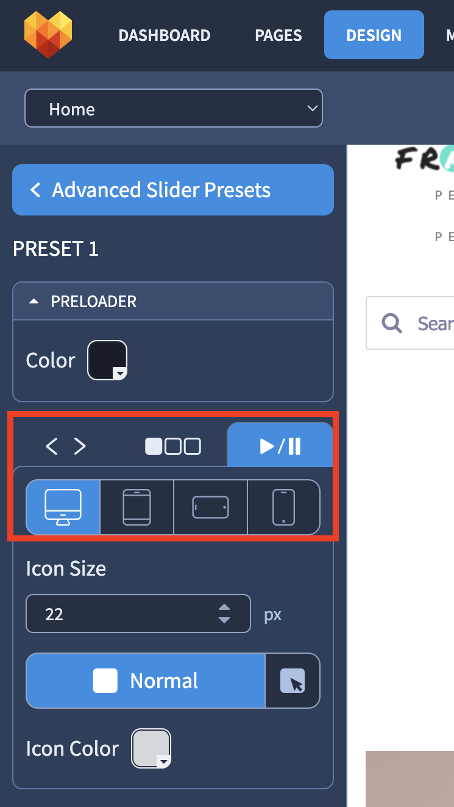Click the search magnifier icon
Screen dimensions: 454x807
point(392,323)
